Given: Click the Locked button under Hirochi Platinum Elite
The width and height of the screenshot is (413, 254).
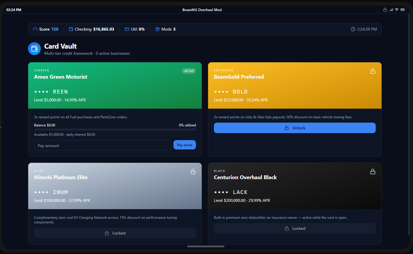Looking at the screenshot, I should [x=115, y=233].
